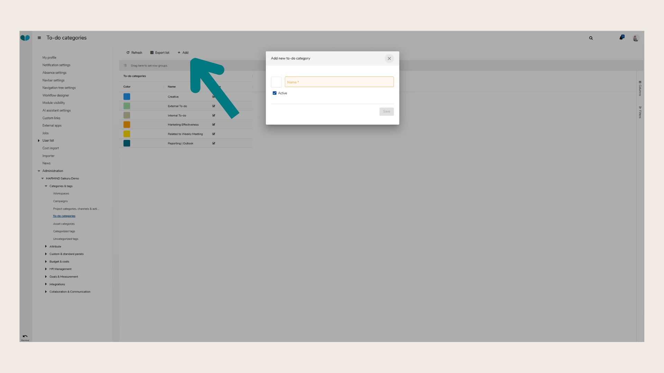Toggle active checkbox for Reporting | Outlook row
Image resolution: width=664 pixels, height=373 pixels.
coord(214,143)
